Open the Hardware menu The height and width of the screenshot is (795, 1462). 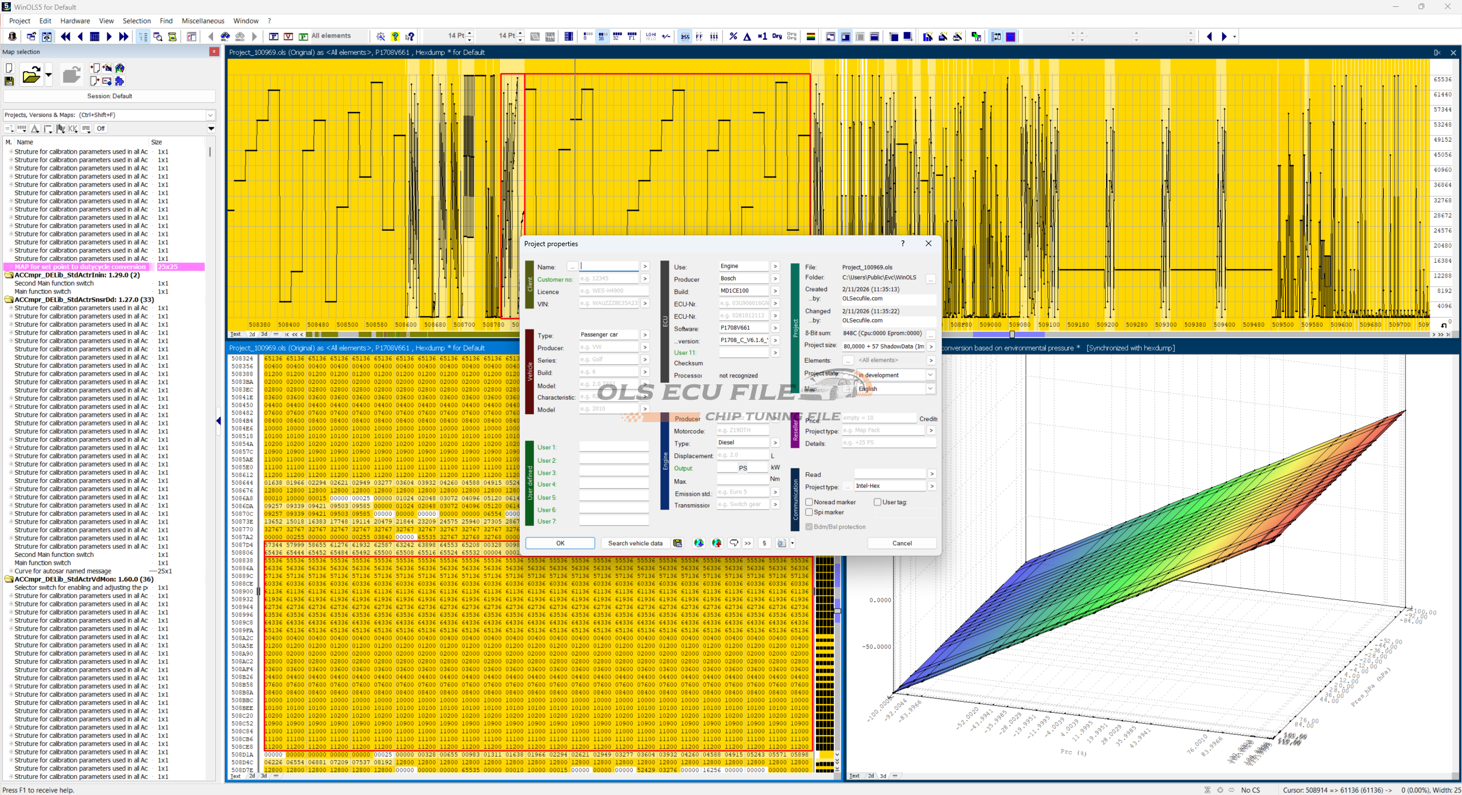(75, 21)
